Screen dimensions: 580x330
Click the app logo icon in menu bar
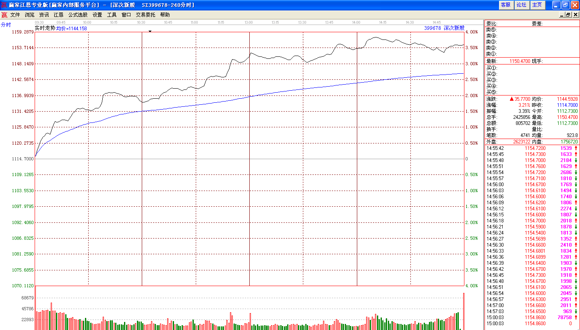tap(4, 15)
